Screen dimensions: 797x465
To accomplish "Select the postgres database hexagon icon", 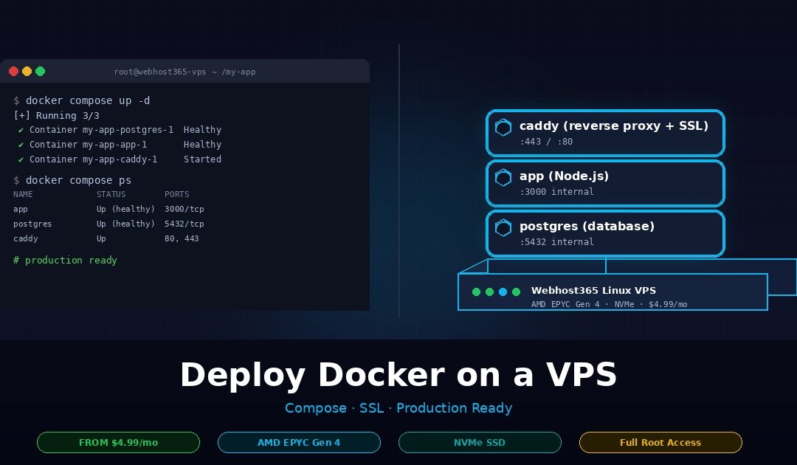I will 503,228.
